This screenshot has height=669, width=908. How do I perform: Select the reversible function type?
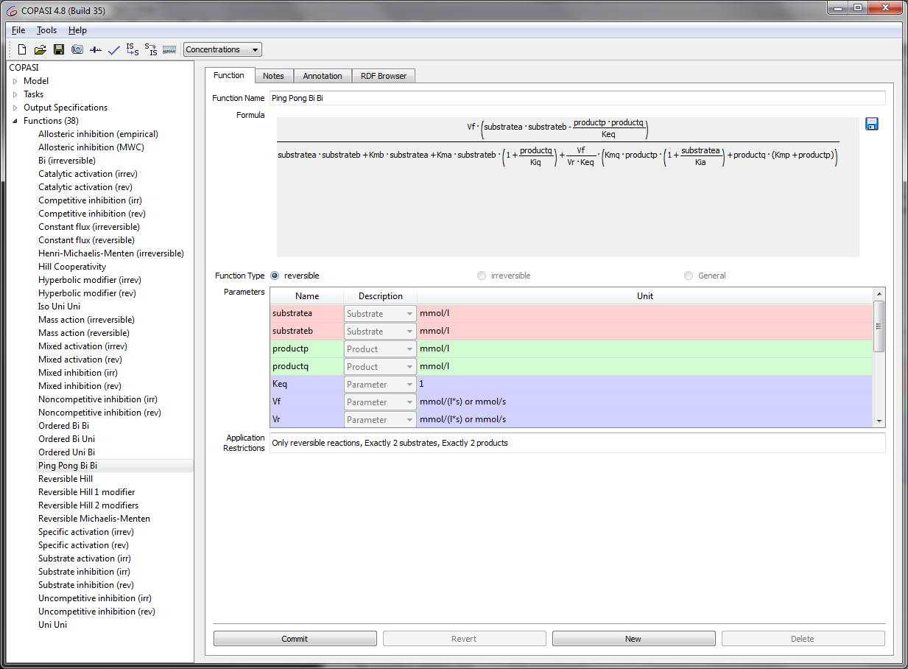pos(275,276)
